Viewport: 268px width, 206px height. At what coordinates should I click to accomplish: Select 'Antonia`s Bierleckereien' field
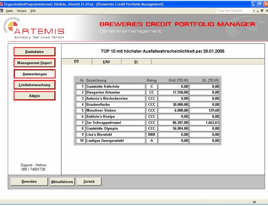[x=116, y=99]
